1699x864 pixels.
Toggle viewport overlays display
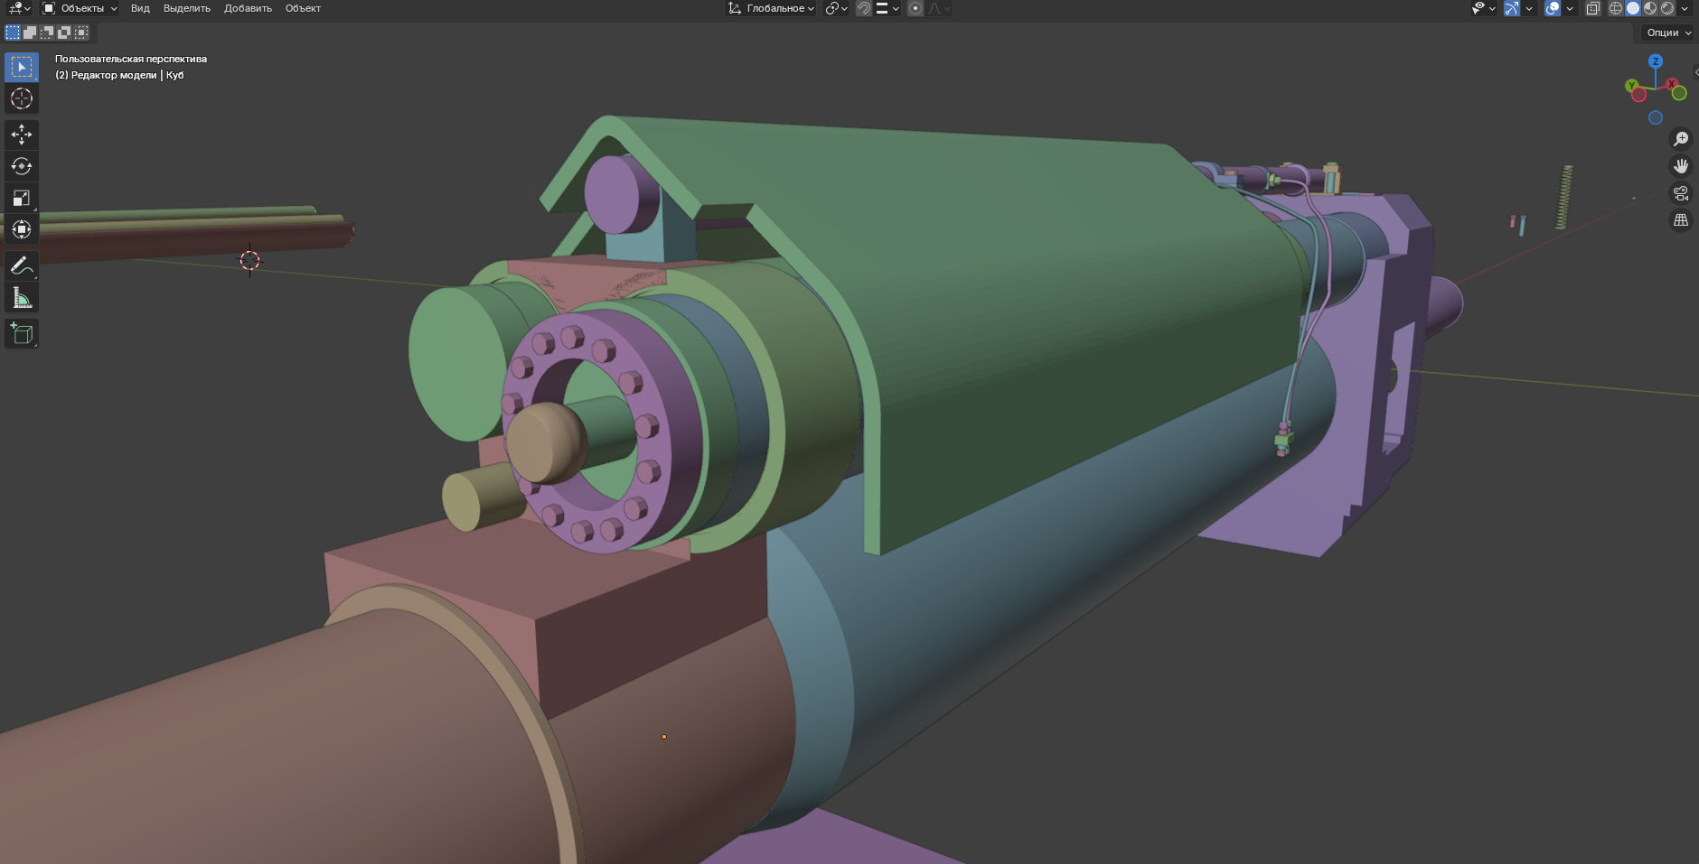[1553, 8]
